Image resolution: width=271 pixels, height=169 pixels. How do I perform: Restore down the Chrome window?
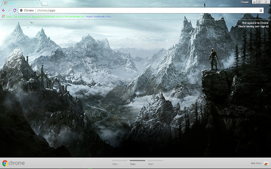(259, 2)
